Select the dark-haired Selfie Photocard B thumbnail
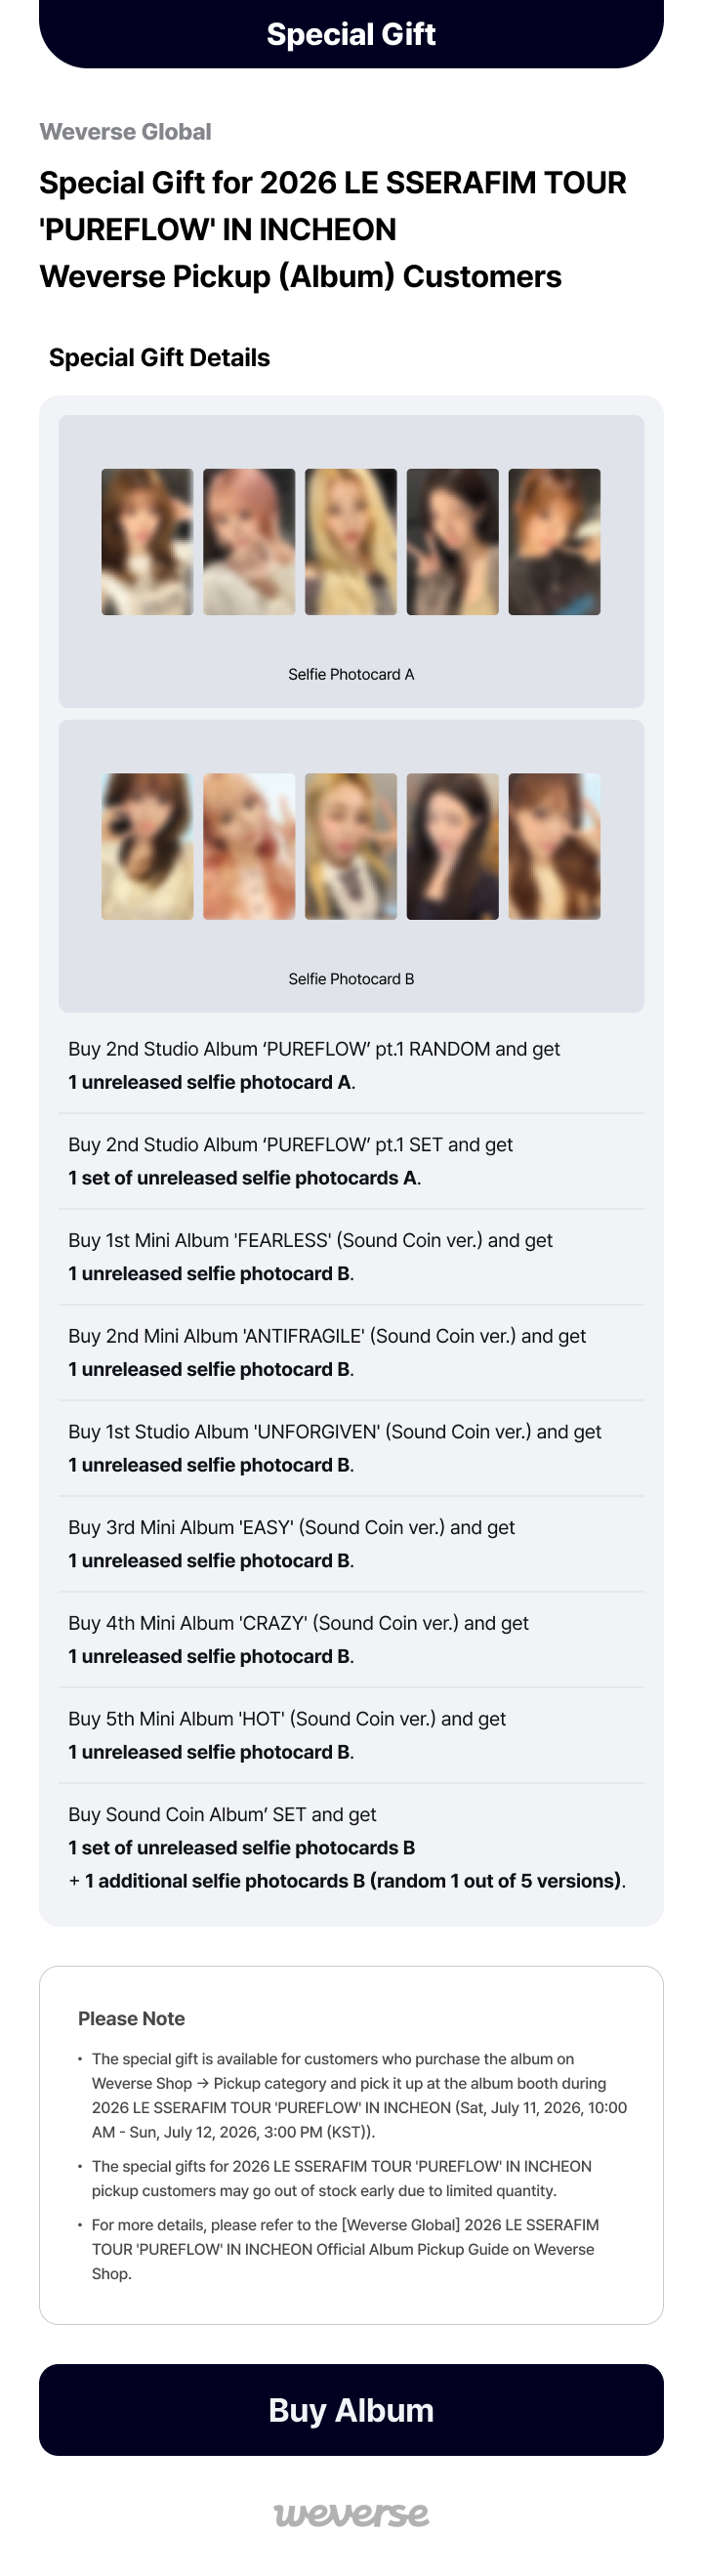Image resolution: width=703 pixels, height=2576 pixels. coord(452,846)
